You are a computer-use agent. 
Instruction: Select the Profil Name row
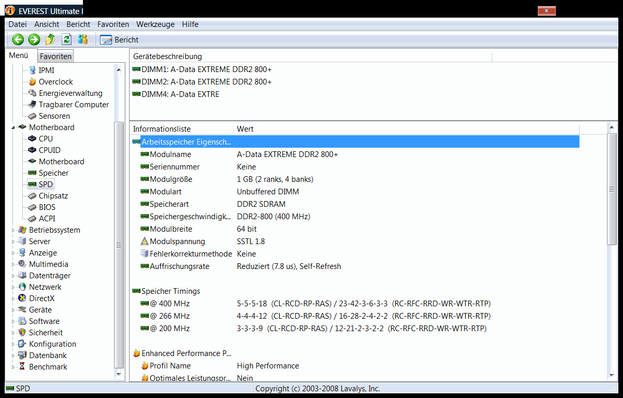[x=355, y=366]
